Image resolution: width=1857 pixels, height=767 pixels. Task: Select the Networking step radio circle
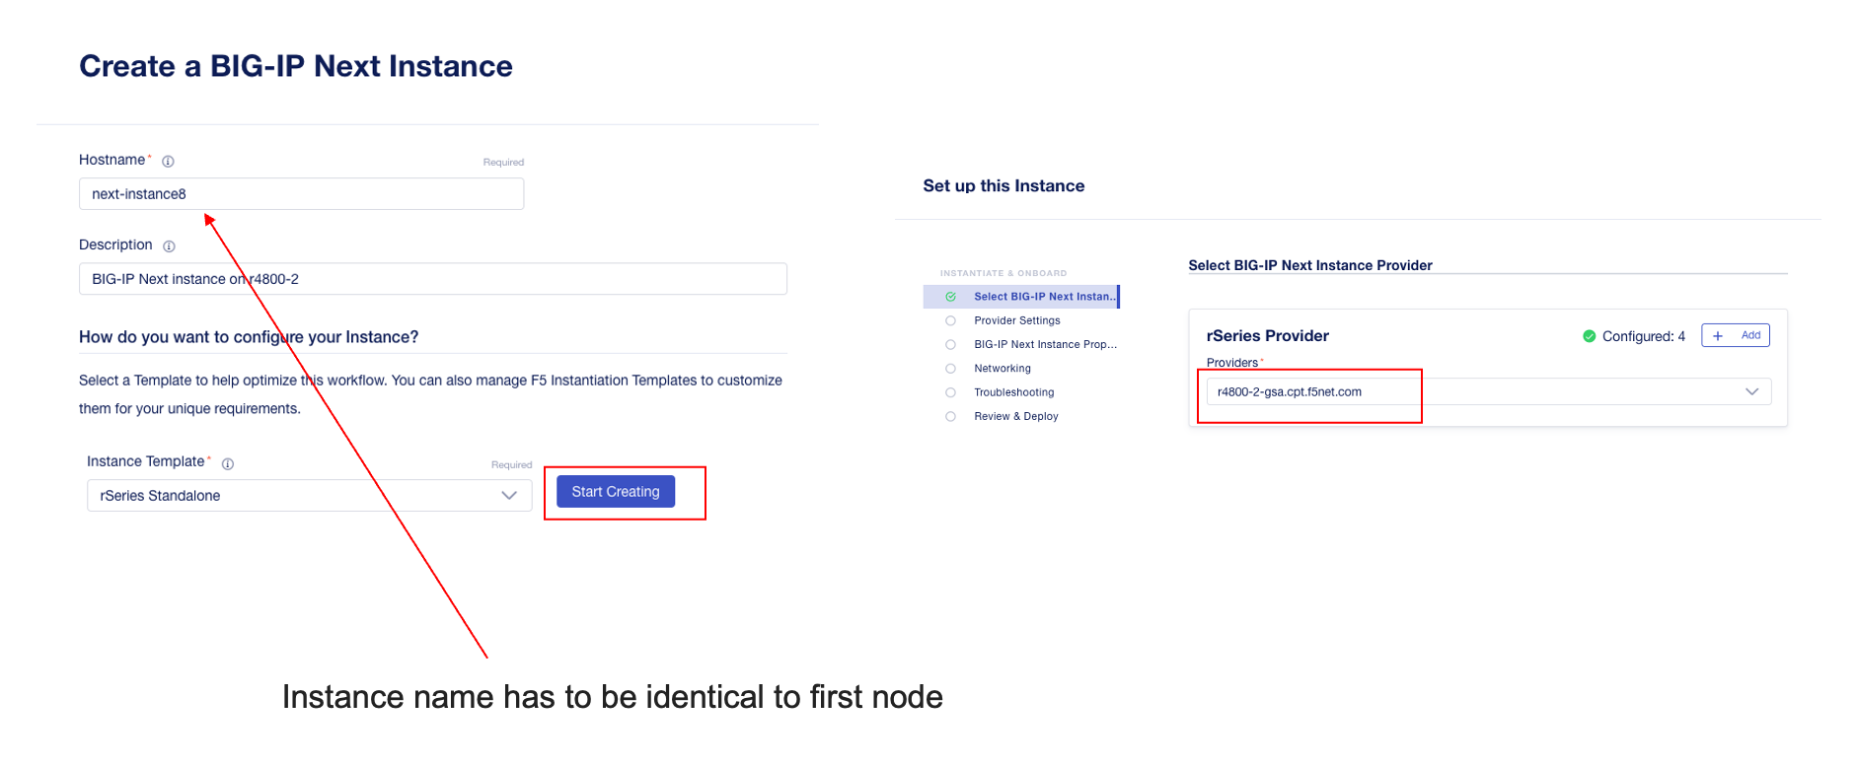[x=951, y=369]
